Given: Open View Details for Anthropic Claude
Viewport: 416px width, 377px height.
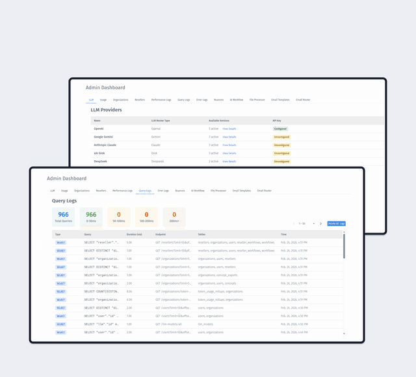Looking at the screenshot, I should coord(229,145).
